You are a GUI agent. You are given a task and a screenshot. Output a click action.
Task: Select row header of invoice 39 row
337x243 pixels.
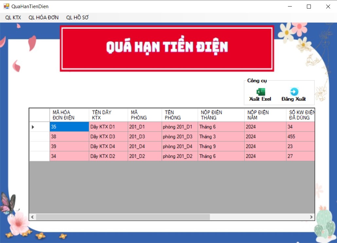point(40,146)
